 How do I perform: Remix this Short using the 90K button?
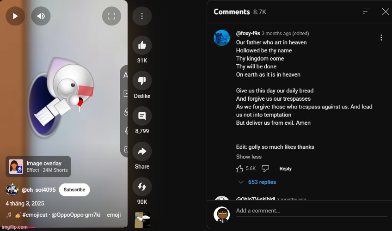(142, 187)
